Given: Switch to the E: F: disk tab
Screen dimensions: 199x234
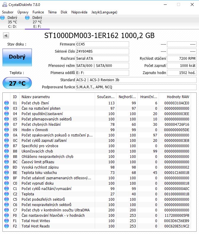Looking at the screenshot, I should pos(37,22).
